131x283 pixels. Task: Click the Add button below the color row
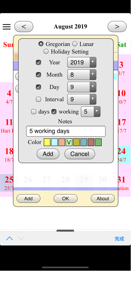[48, 154]
